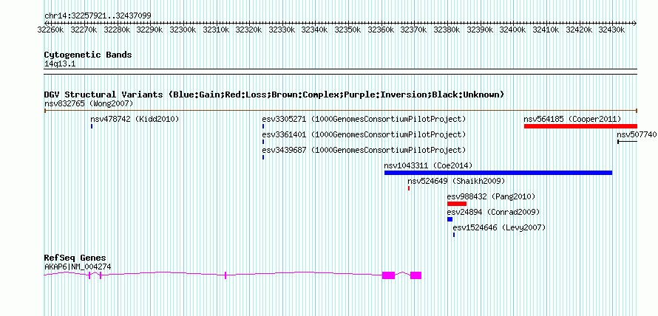658x316 pixels.
Task: Click the 32370k ruler tick label
Action: click(x=414, y=30)
